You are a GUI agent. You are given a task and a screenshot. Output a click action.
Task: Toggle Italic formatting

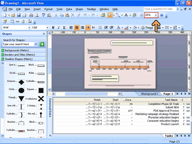pos(58,28)
